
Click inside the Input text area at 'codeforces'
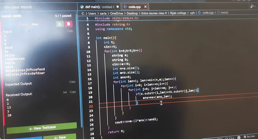[15, 59]
